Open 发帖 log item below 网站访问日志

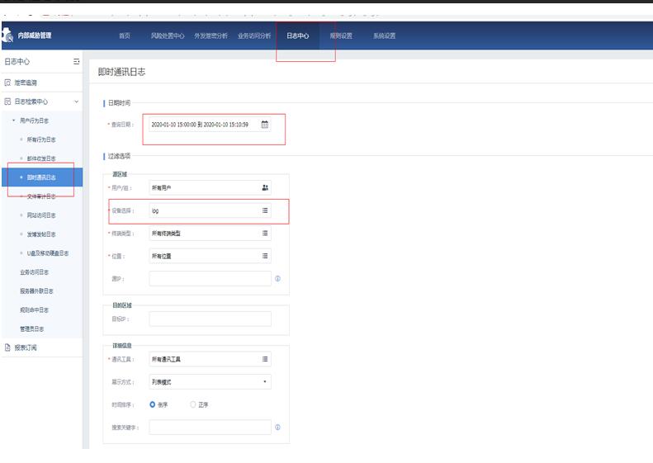[41, 234]
